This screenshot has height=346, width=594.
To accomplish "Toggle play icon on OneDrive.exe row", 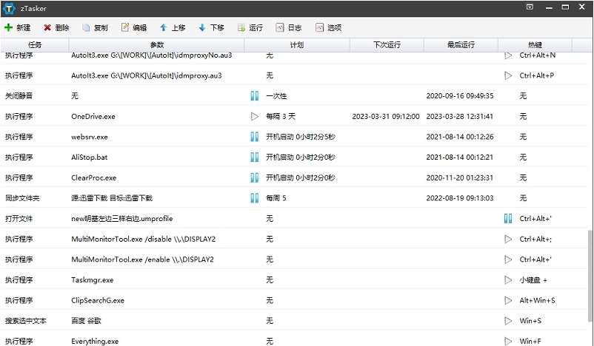I will 255,116.
